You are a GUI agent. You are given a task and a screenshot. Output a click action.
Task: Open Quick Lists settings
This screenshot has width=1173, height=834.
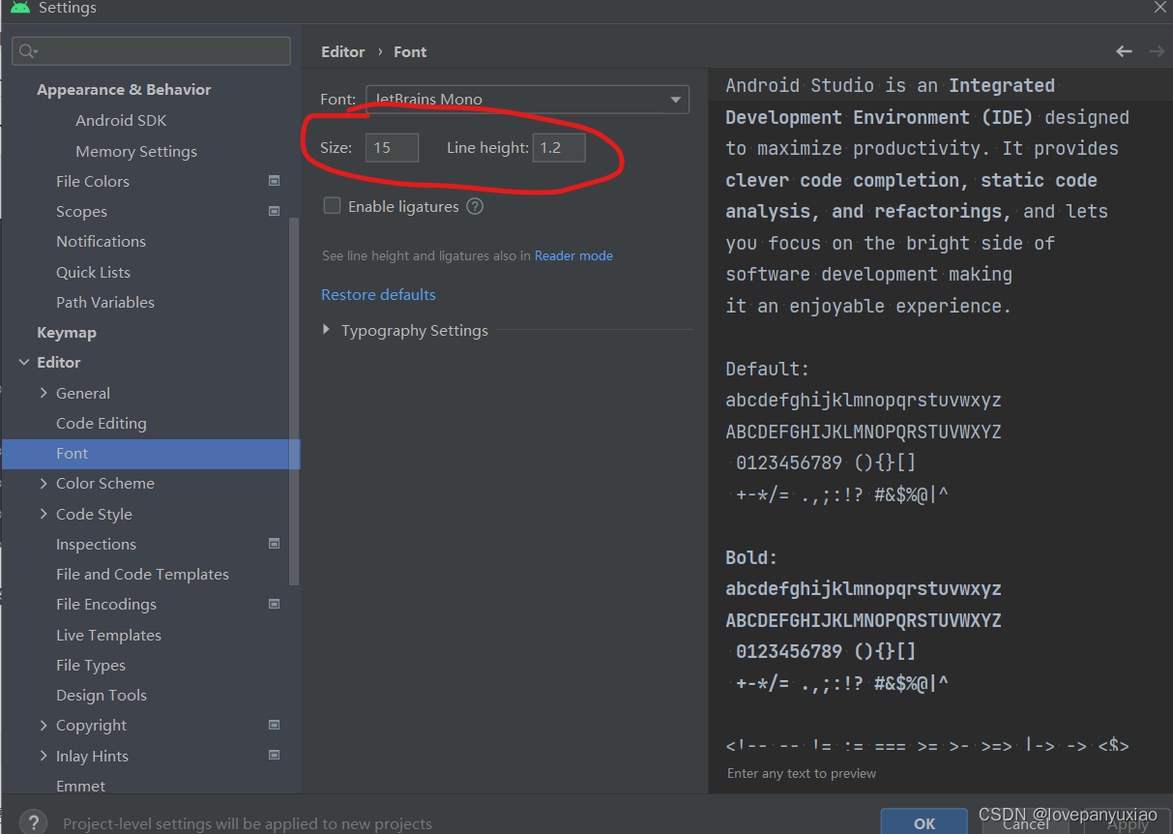coord(93,272)
